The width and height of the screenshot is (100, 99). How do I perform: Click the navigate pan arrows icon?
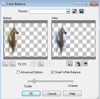coord(50,64)
